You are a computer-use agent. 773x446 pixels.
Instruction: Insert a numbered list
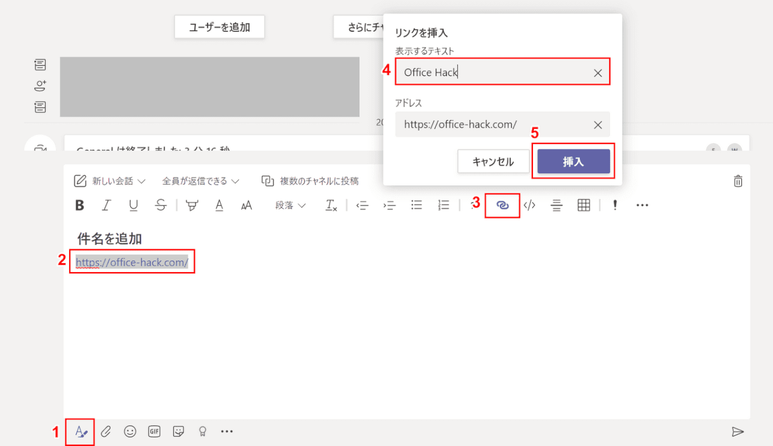pyautogui.click(x=444, y=205)
